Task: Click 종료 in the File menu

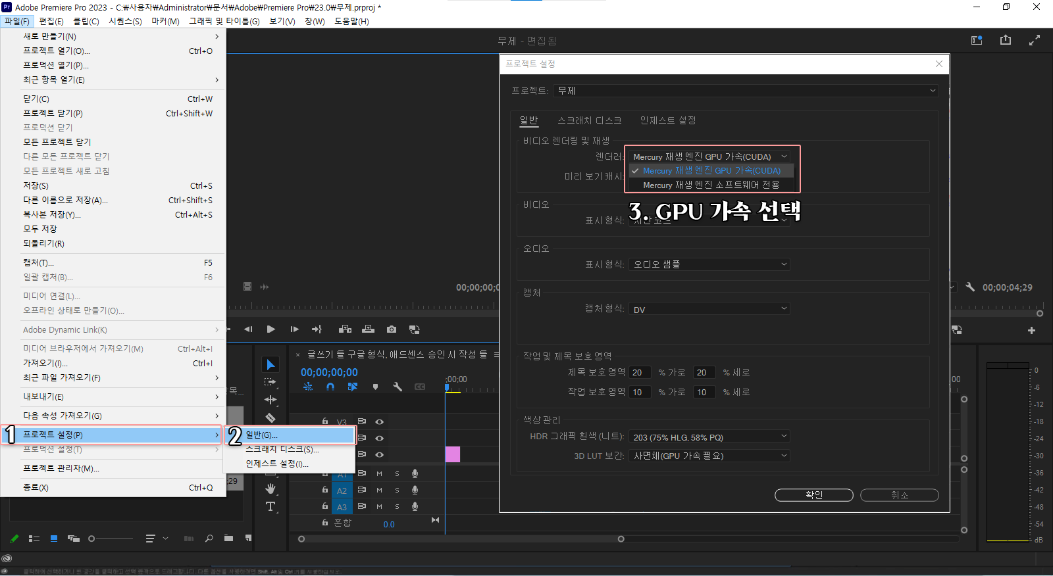Action: tap(113, 487)
